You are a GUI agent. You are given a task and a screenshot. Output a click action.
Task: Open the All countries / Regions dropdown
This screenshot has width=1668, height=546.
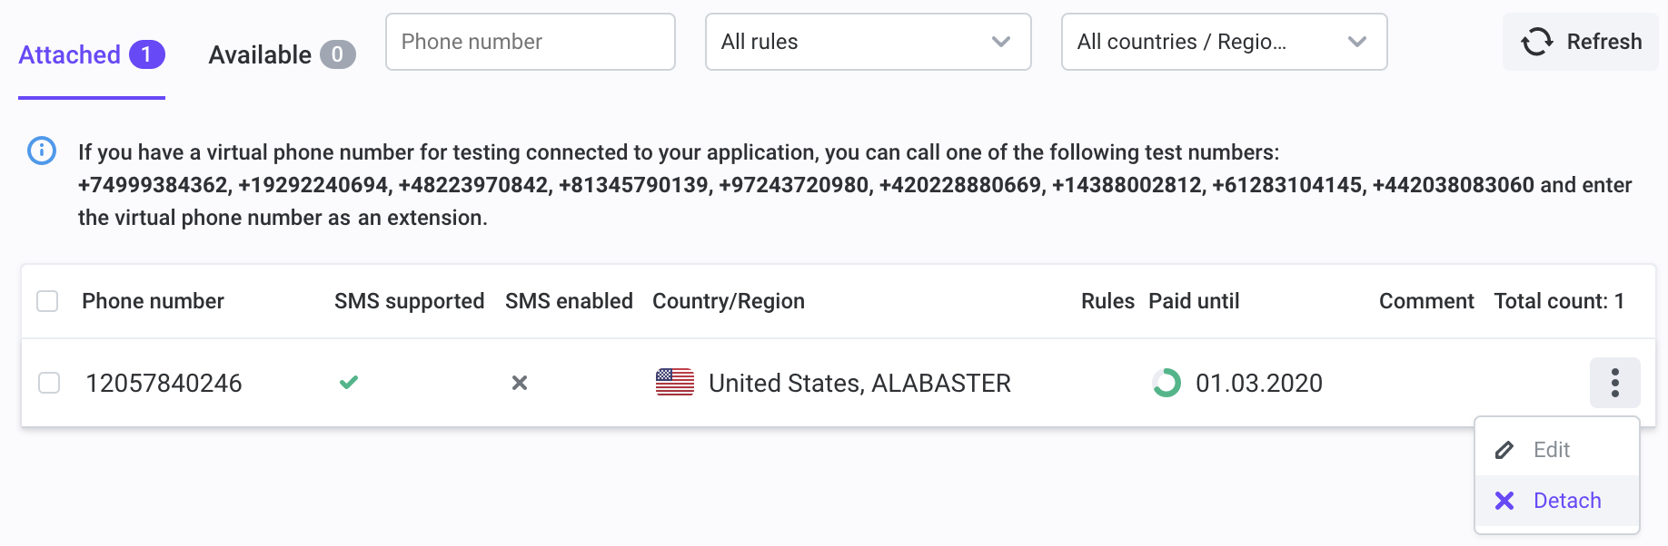pyautogui.click(x=1224, y=42)
